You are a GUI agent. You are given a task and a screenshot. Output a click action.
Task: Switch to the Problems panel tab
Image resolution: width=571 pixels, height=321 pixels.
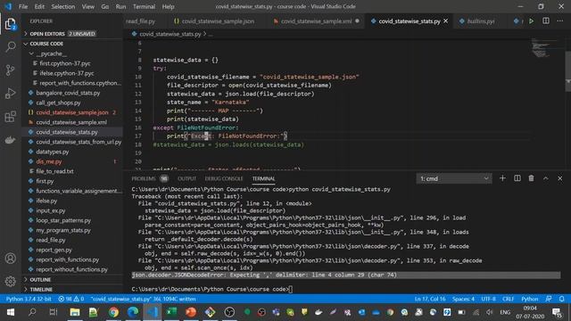149,178
